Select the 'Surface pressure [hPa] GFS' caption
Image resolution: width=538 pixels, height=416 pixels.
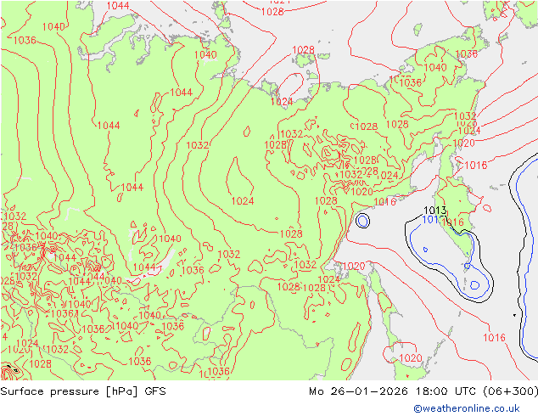click(x=83, y=391)
